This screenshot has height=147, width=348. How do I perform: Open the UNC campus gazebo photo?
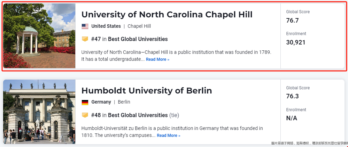point(39,36)
